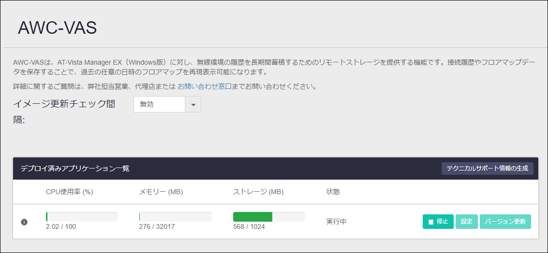
Task: Click the 停止 button
Action: pos(438,222)
